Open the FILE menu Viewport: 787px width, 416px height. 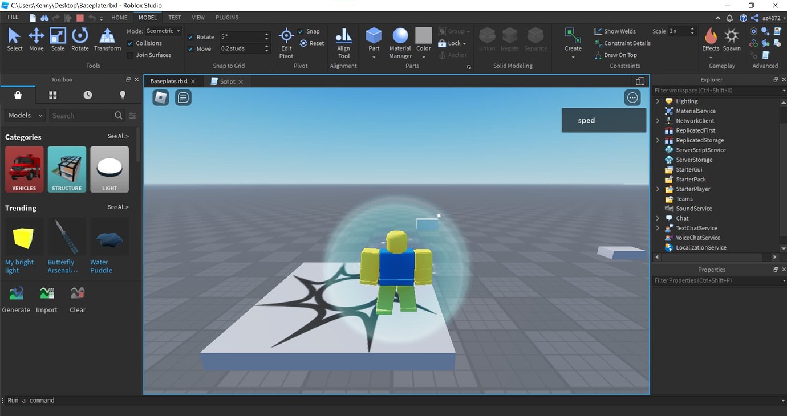tap(13, 18)
